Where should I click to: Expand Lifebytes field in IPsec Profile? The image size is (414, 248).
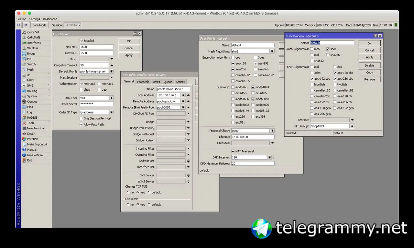(x=273, y=143)
